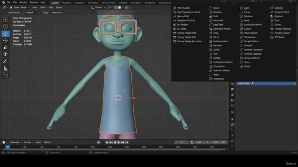298x167 pixels.
Task: Select the Select Box tool icon
Action: (x=5, y=19)
